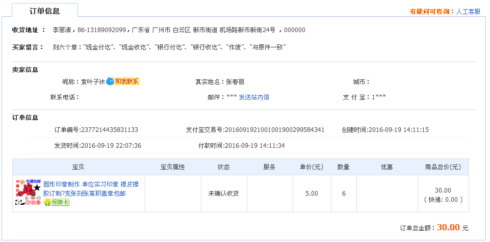The image size is (490, 242).
Task: Click the 服务 column header
Action: point(269,167)
